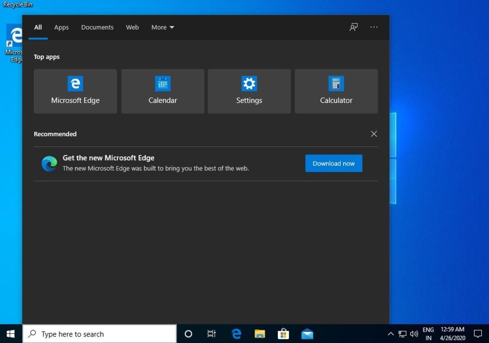Screen dimensions: 489x343
Task: Launch Microsoft Store from the taskbar
Action: [x=283, y=334]
